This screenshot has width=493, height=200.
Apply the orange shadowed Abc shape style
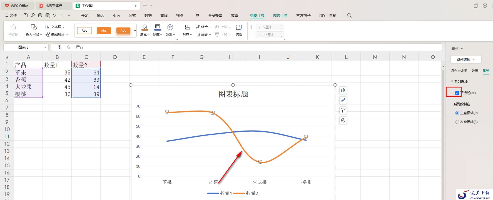123,31
